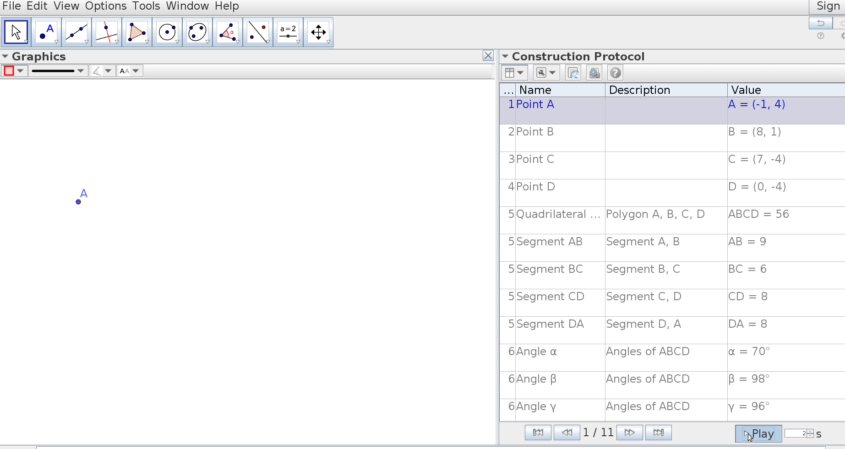The image size is (845, 449).
Task: Click the description 'Polygon A, B, C, D'
Action: tap(655, 214)
